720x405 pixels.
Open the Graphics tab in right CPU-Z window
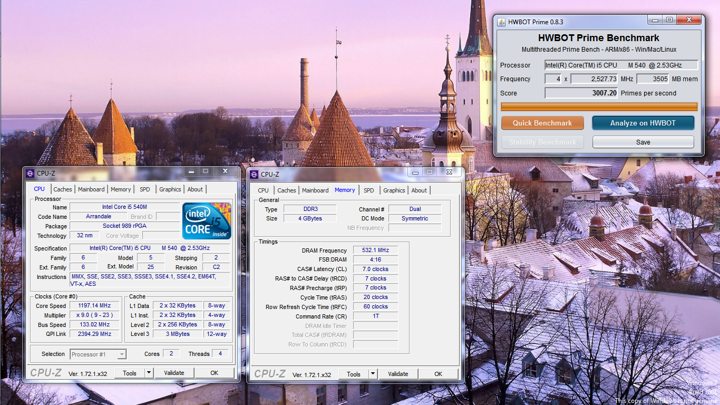click(x=394, y=190)
